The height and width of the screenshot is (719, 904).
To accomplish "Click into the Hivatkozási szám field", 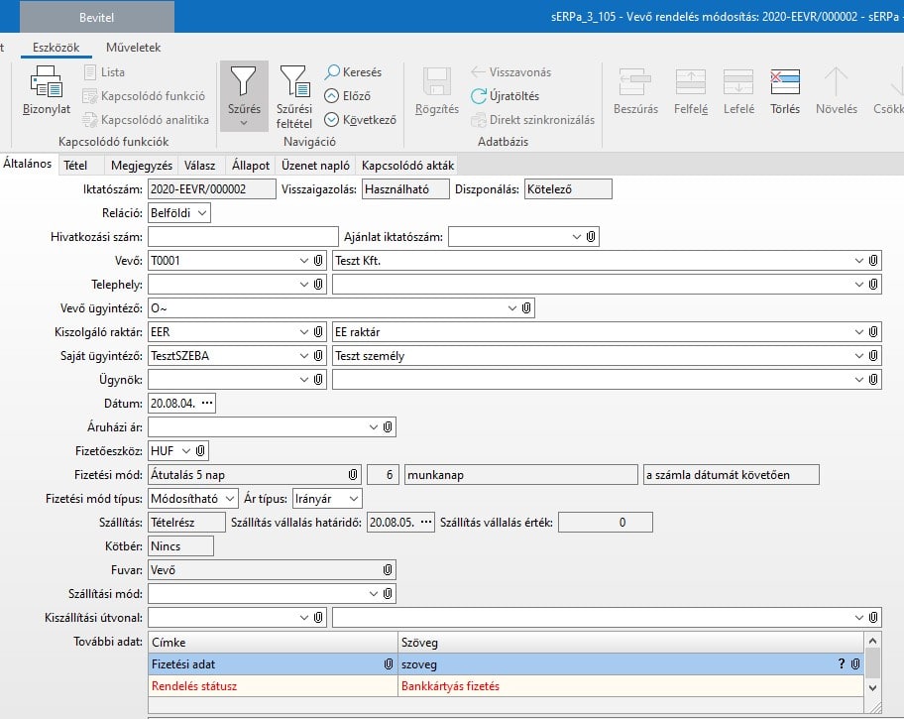I will pos(243,236).
